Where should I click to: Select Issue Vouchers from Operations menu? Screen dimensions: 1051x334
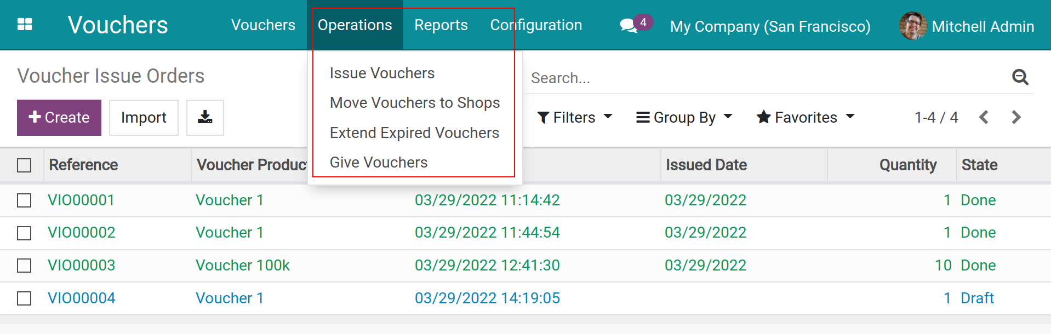pos(382,73)
